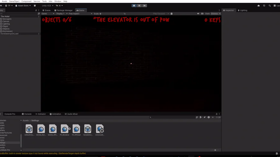This screenshot has width=280, height=157.
Task: Open the Unity VCS dropdown
Action: [x=48, y=6]
